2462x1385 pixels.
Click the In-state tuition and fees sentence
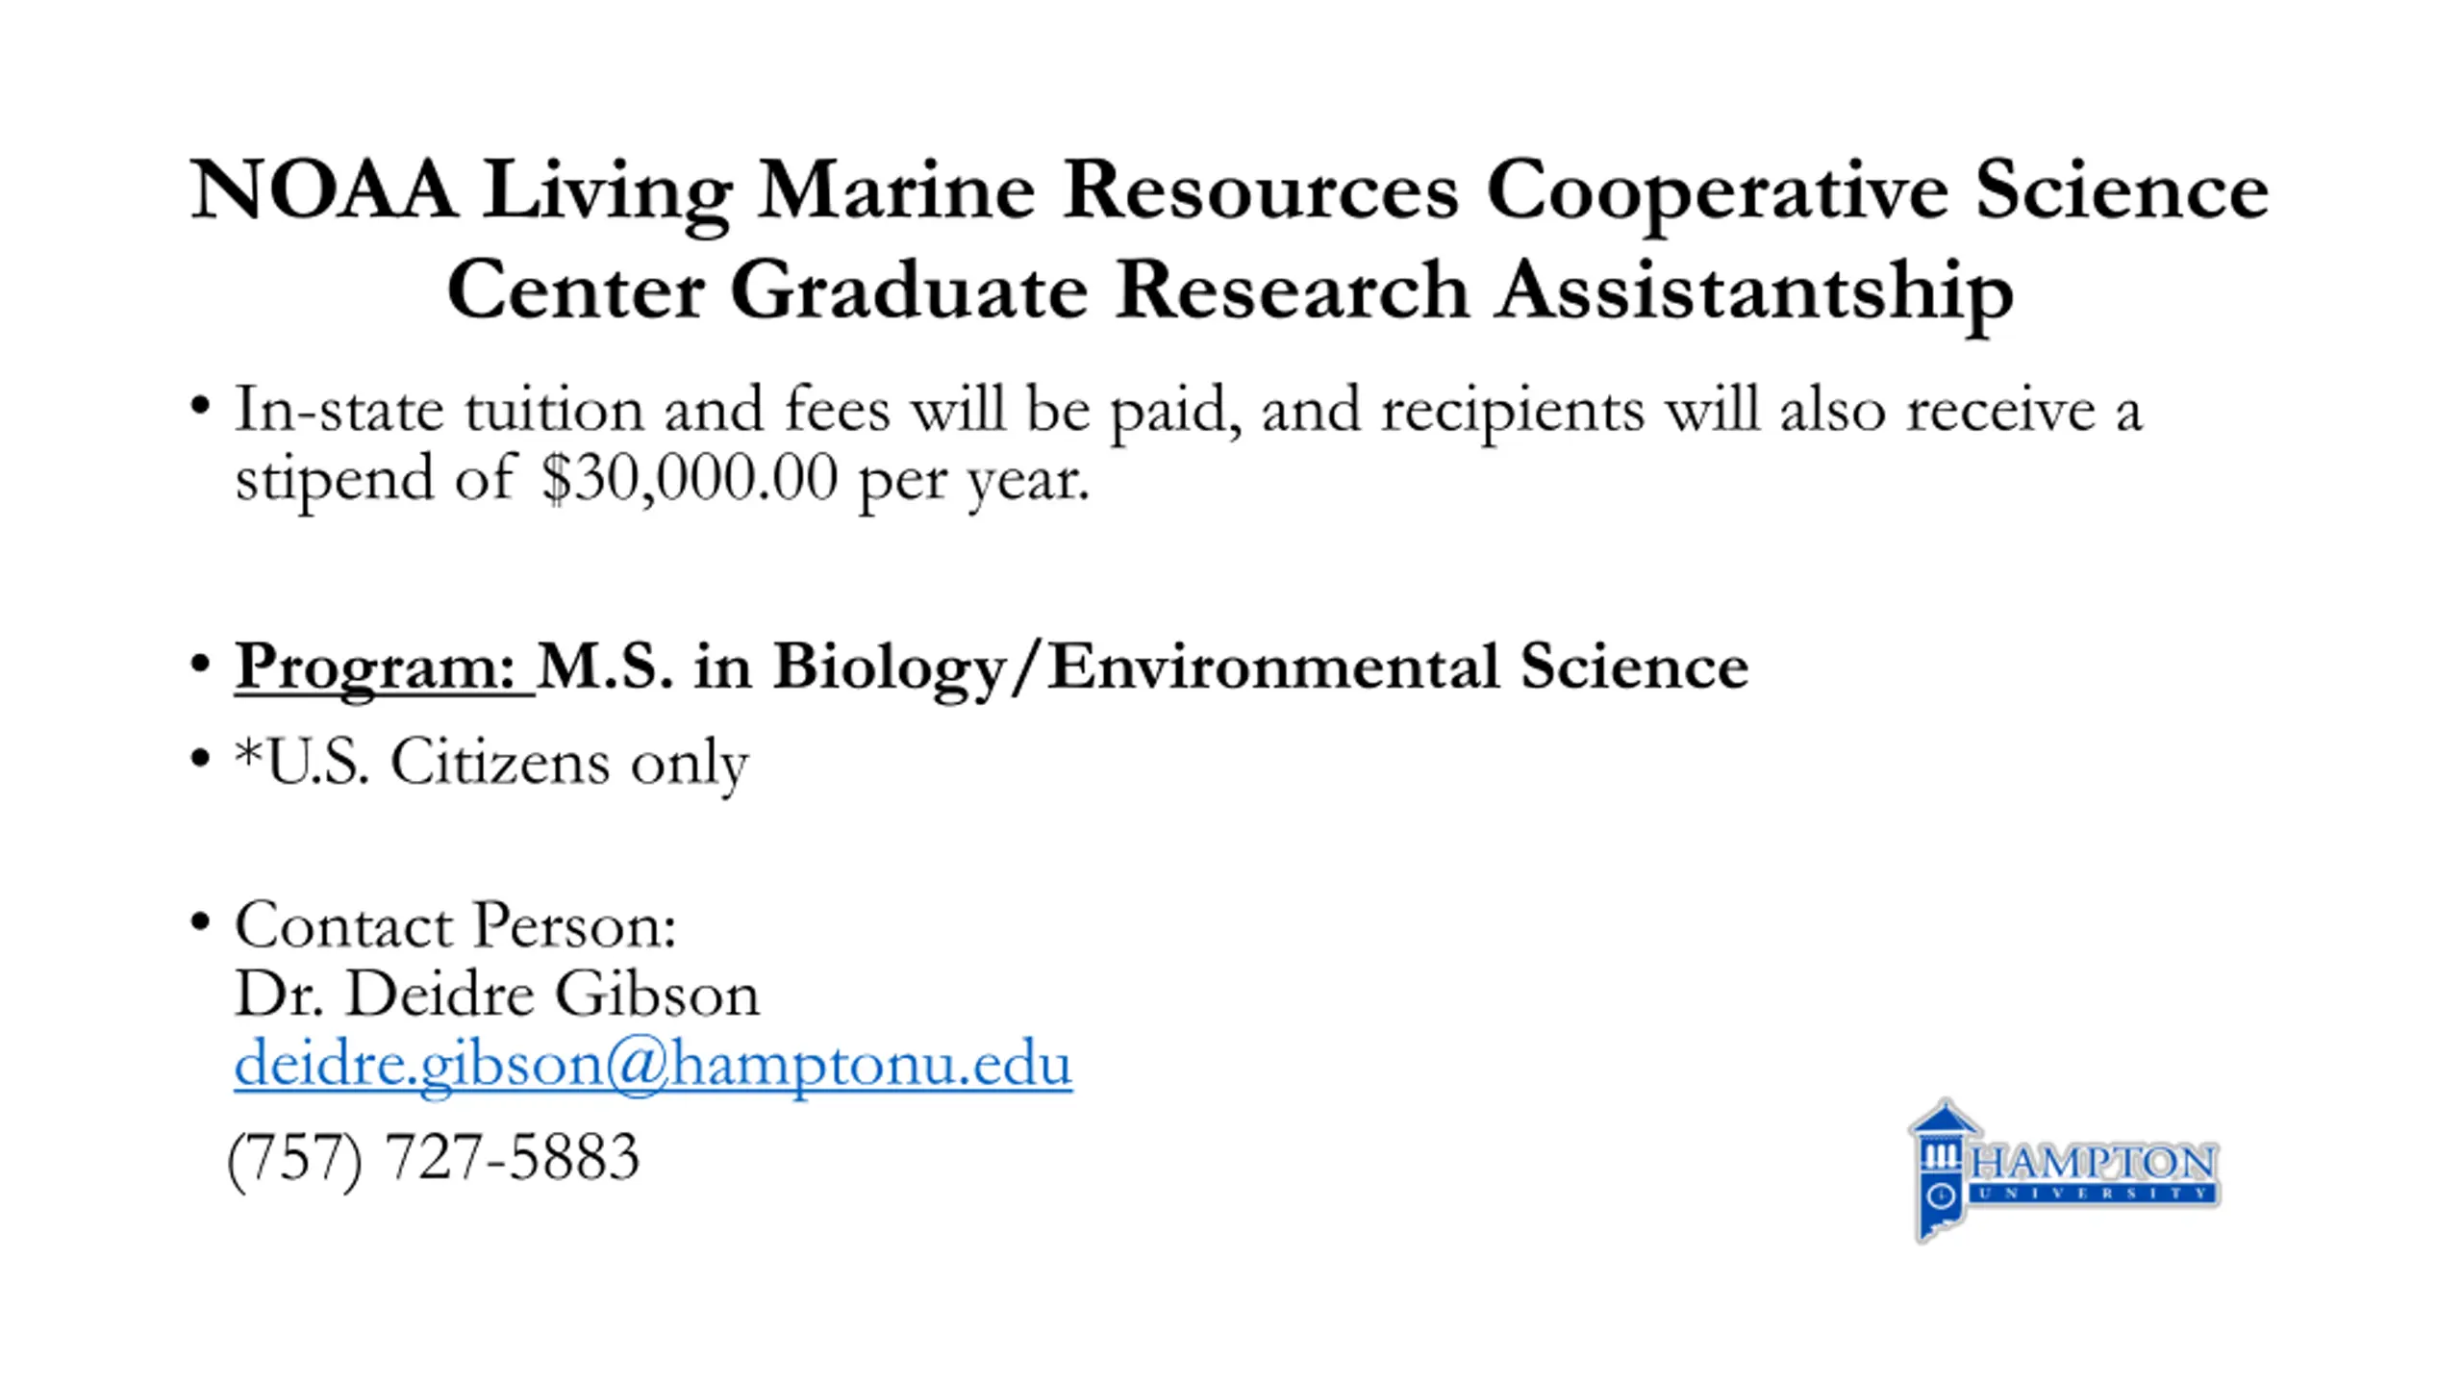pyautogui.click(x=1189, y=444)
